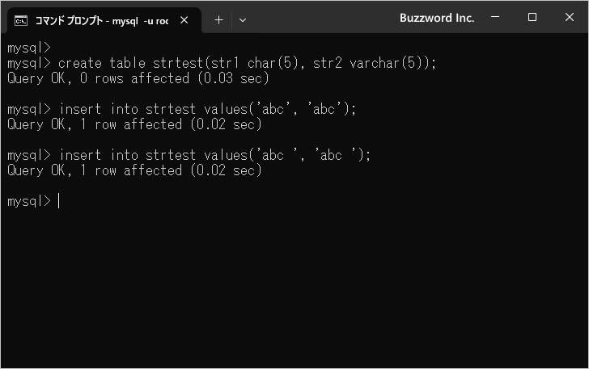Click the first insert into strtest statement
Screen dimensions: 589x369
[182, 109]
